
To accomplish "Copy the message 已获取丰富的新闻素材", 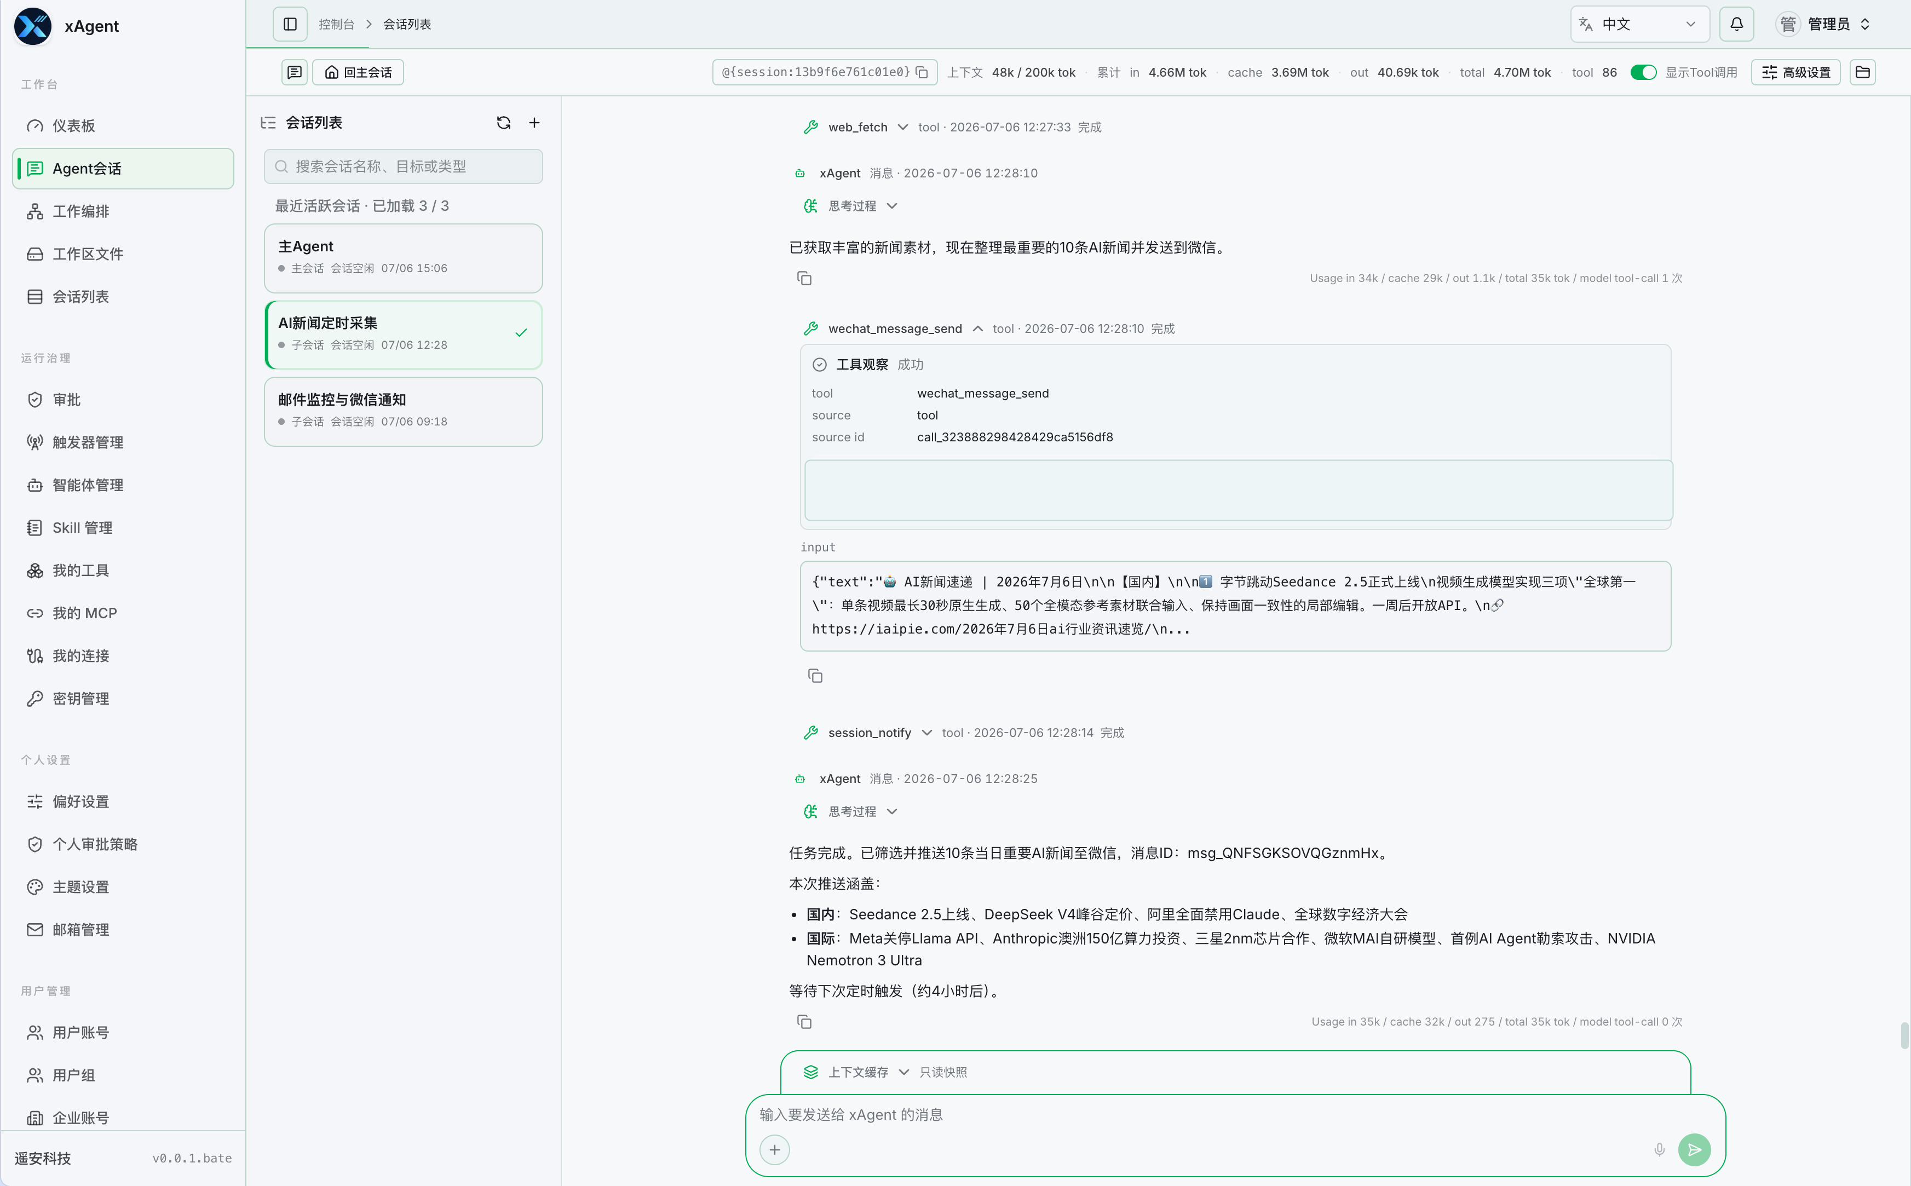I will click(x=804, y=279).
